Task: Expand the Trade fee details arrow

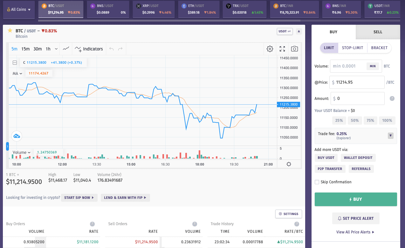Action: [391, 136]
